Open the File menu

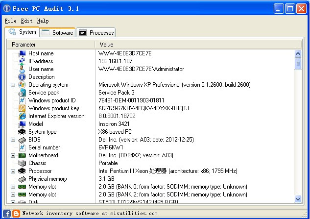pos(11,21)
